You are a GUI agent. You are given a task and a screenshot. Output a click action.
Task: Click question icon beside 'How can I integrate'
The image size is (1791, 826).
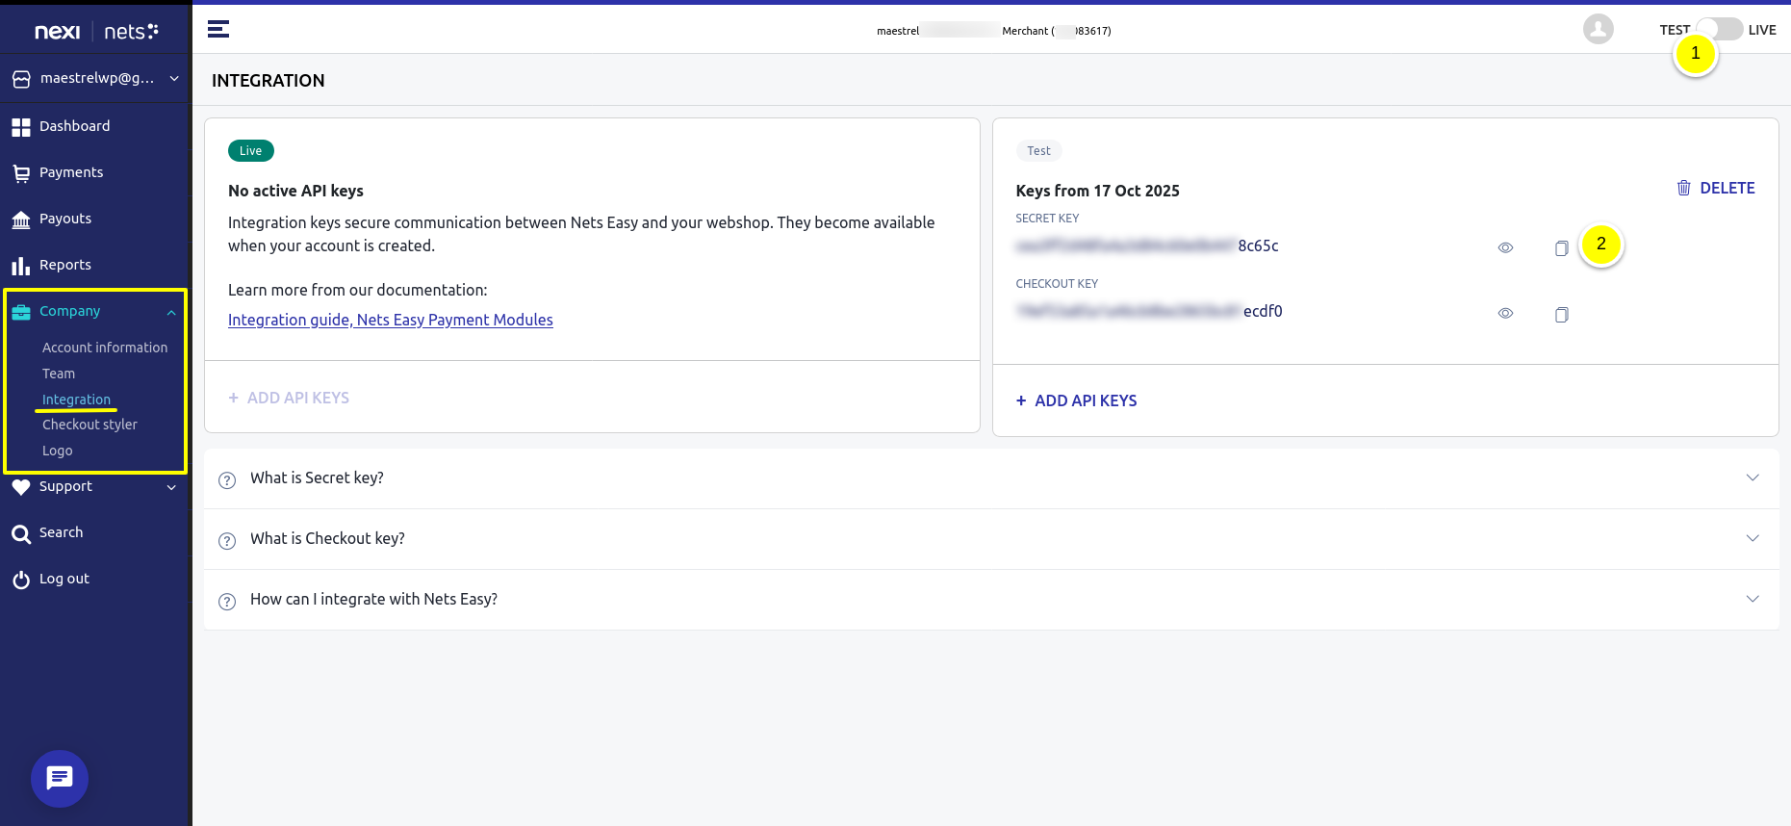pos(227,602)
